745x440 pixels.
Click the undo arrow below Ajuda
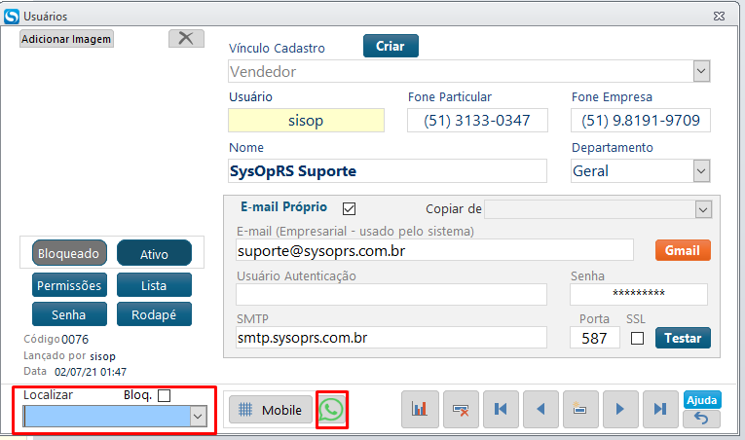[x=701, y=420]
